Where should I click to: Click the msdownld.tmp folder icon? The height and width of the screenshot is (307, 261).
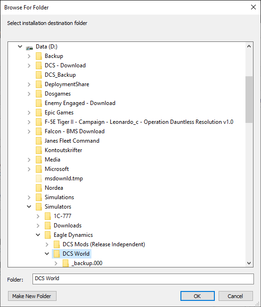39,178
